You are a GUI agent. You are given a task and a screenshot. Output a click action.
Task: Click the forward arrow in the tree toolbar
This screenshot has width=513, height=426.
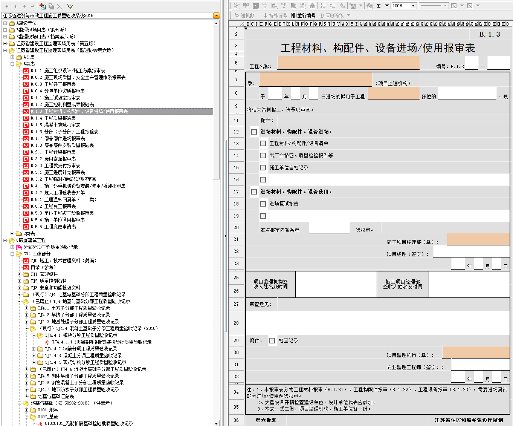[32, 6]
